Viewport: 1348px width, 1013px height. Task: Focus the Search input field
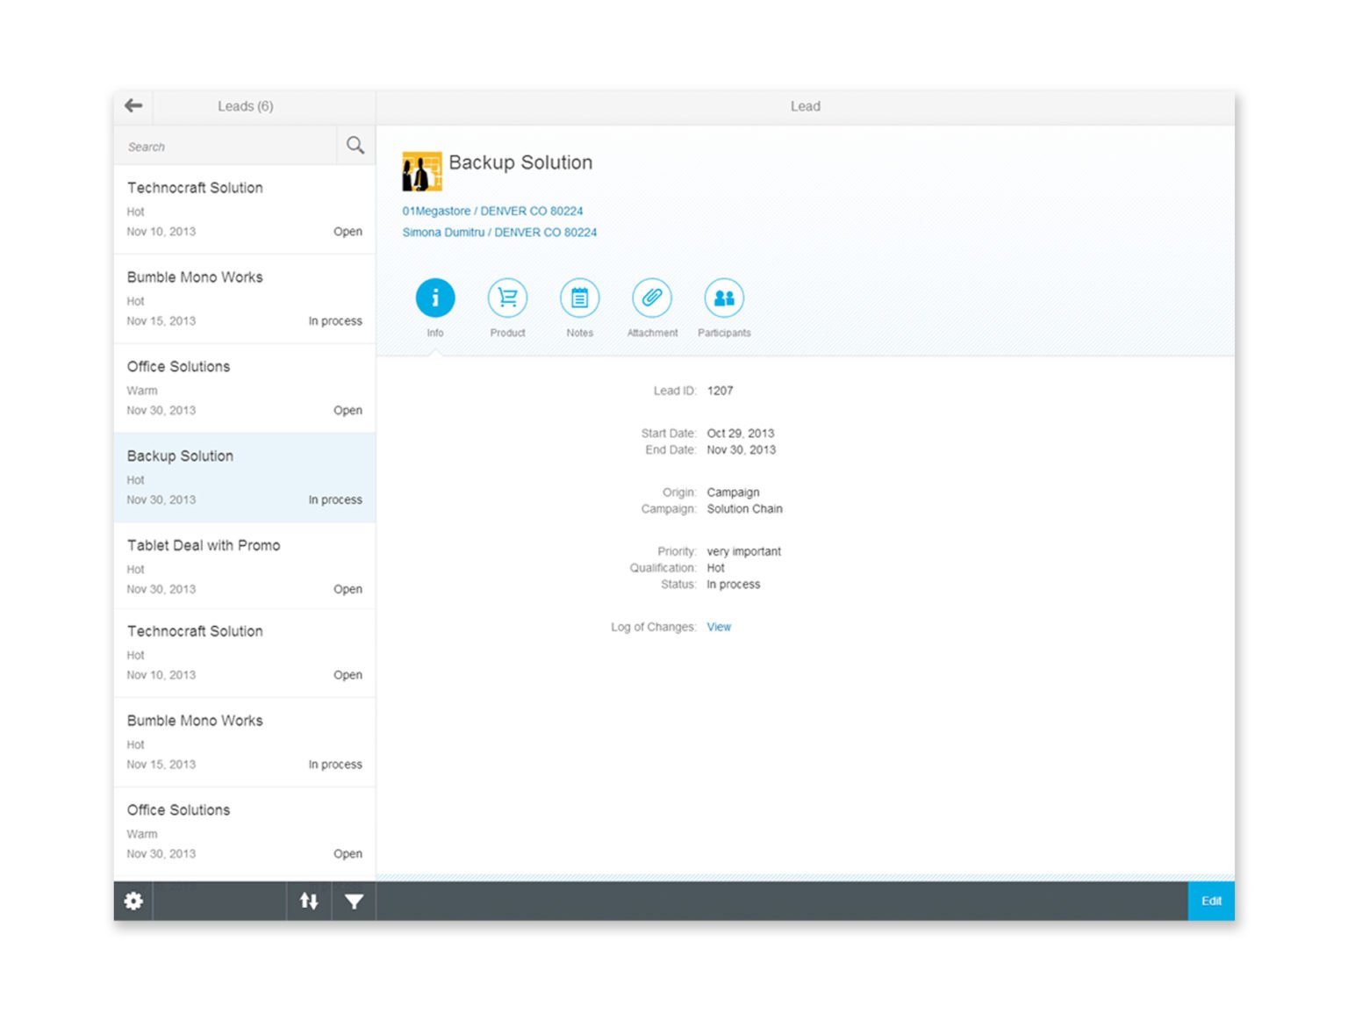coord(225,146)
